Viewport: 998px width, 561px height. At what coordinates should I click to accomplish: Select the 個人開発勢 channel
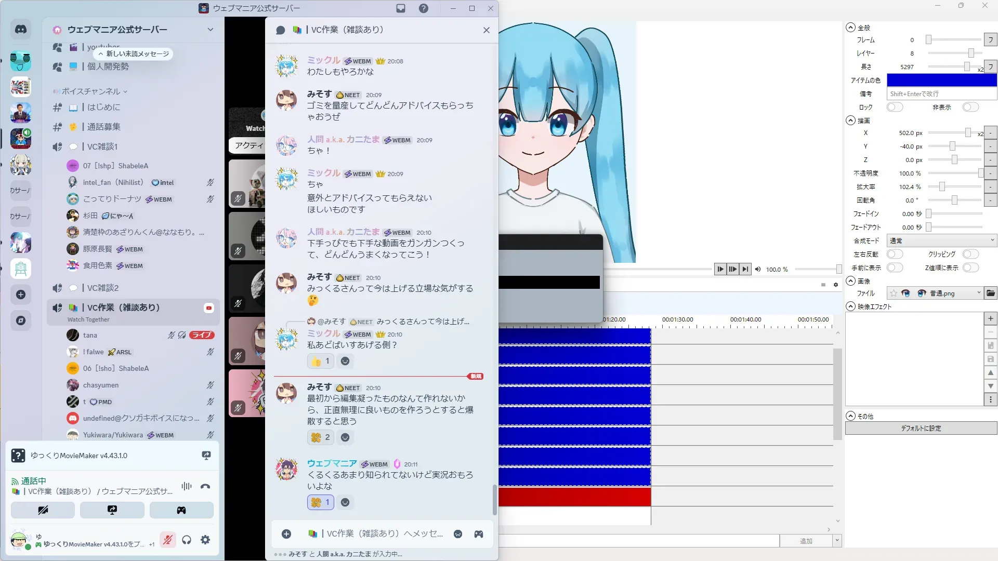108,66
